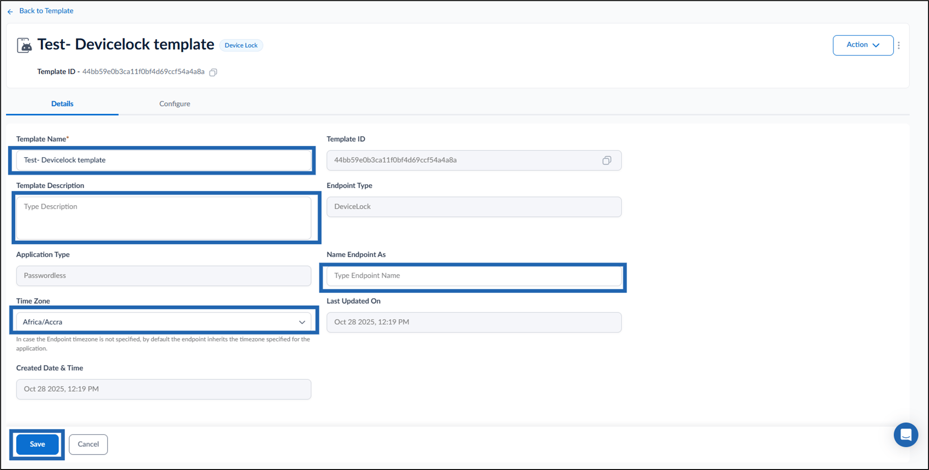Viewport: 929px width, 470px height.
Task: Click the Template Name label
Action: pyautogui.click(x=42, y=139)
